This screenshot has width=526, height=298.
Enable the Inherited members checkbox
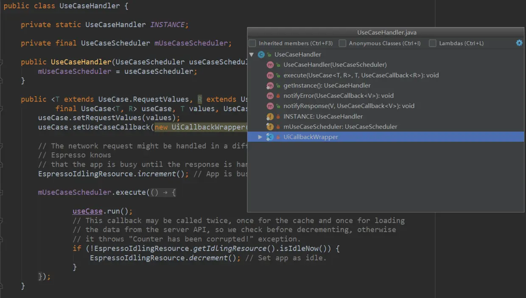tap(252, 43)
